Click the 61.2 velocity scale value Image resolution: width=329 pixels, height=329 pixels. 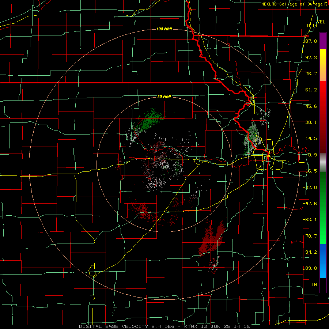point(311,90)
